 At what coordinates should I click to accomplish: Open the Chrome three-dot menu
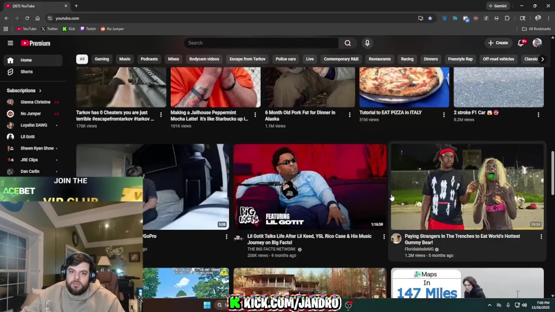[548, 18]
